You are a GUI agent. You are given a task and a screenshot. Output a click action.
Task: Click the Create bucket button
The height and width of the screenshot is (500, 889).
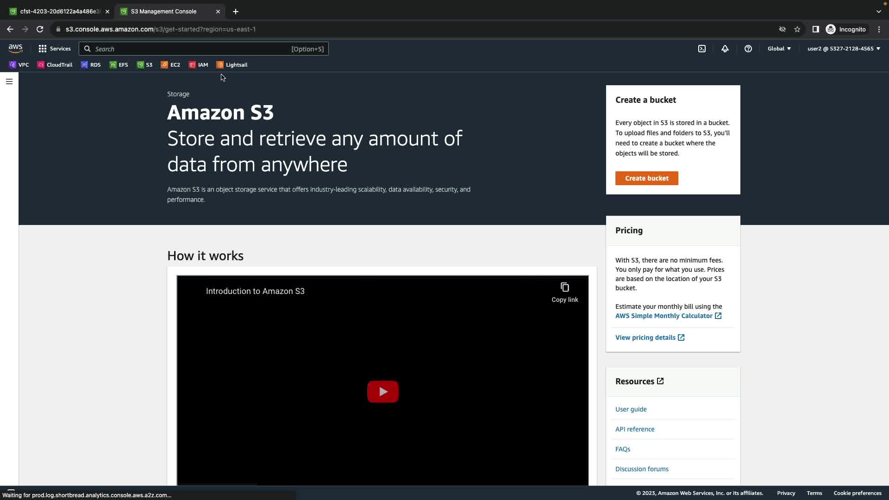pos(646,178)
